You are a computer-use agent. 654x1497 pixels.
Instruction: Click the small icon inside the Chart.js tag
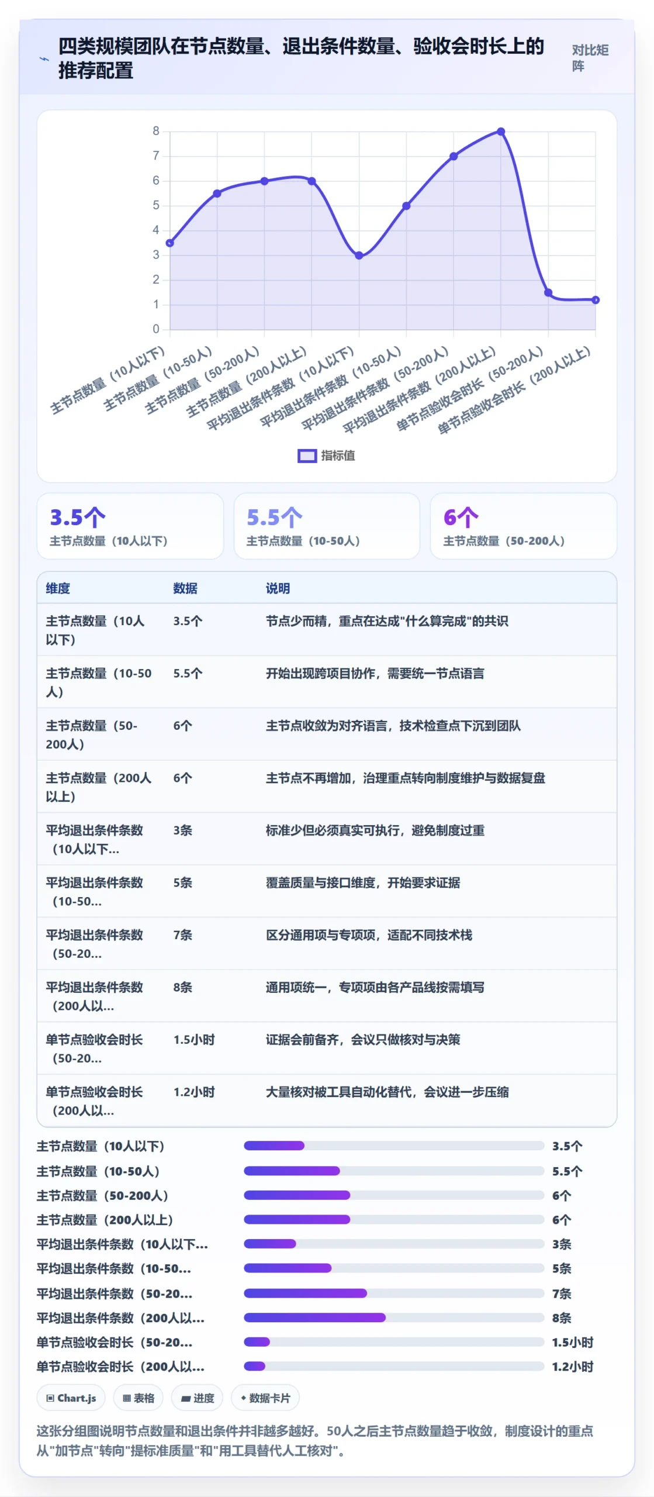click(x=50, y=1398)
